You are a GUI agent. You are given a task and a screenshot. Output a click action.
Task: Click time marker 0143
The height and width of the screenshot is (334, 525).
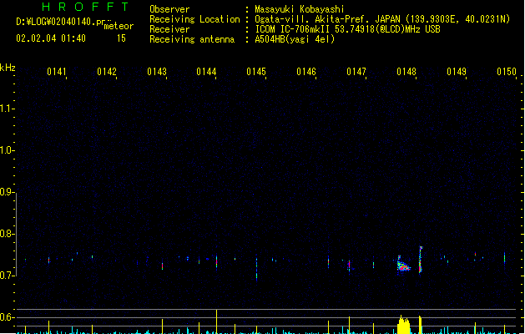[157, 72]
